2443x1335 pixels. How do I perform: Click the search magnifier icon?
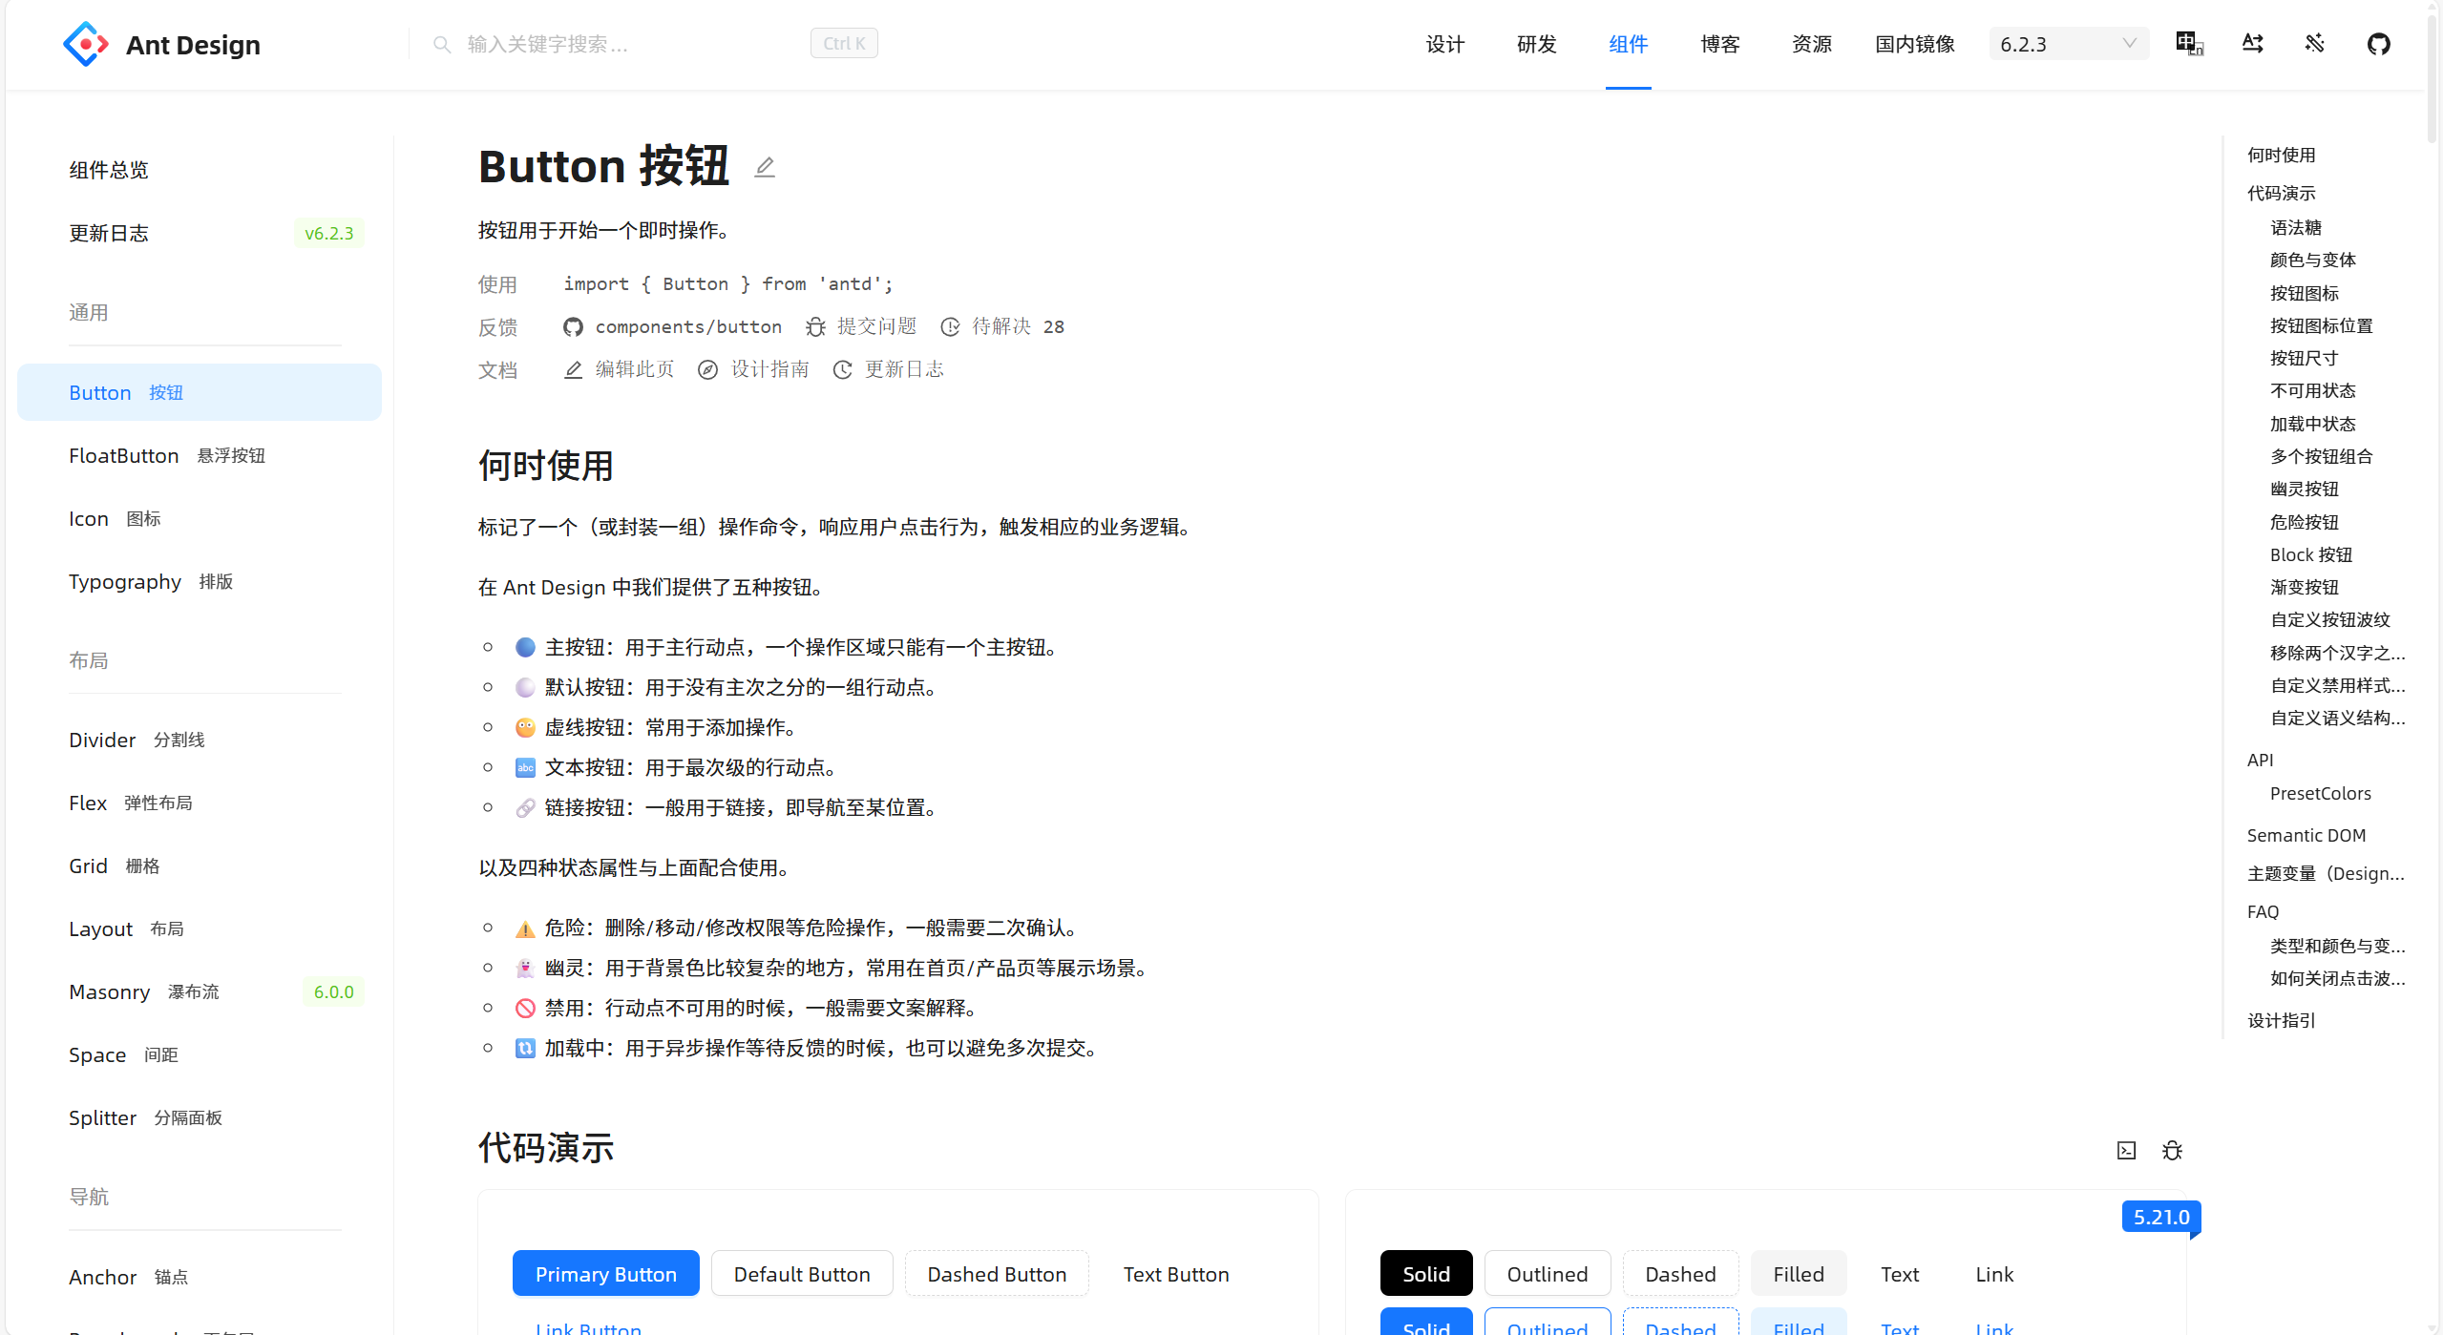(442, 45)
